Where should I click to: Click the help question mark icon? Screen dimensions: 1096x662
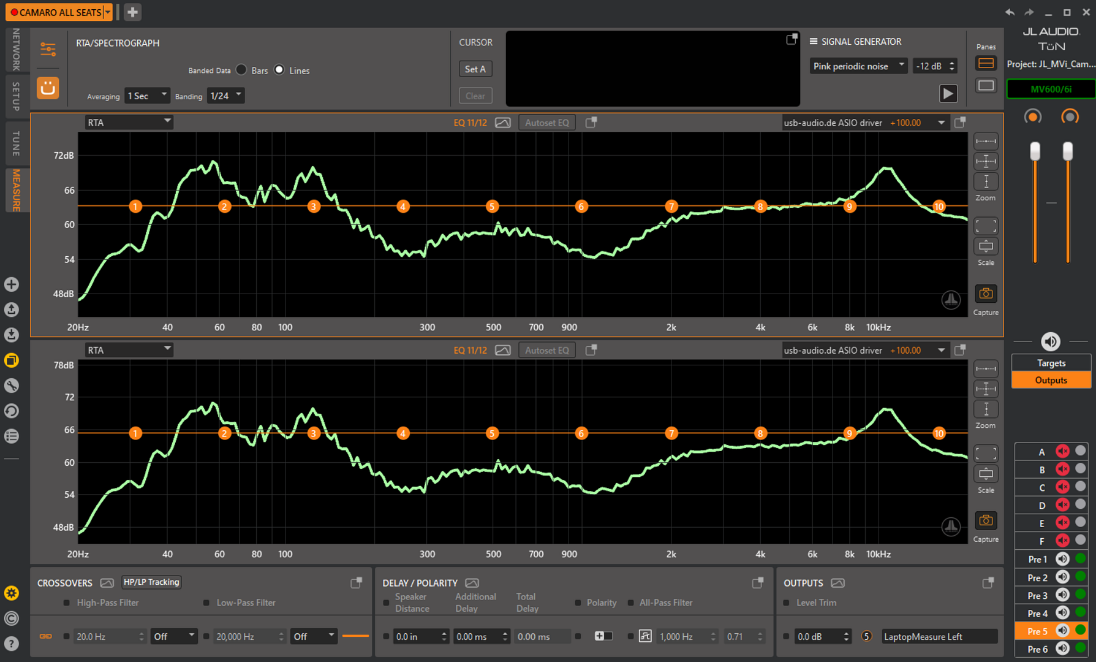tap(11, 644)
